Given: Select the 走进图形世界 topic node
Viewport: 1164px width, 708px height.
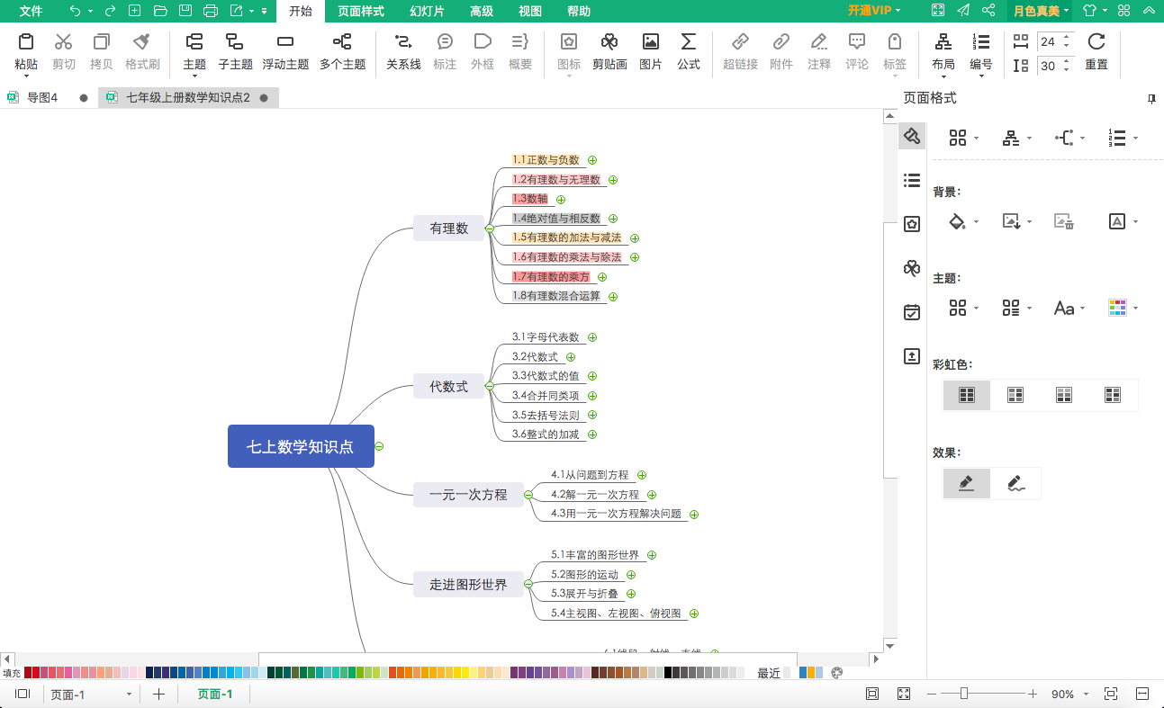Looking at the screenshot, I should [x=468, y=585].
